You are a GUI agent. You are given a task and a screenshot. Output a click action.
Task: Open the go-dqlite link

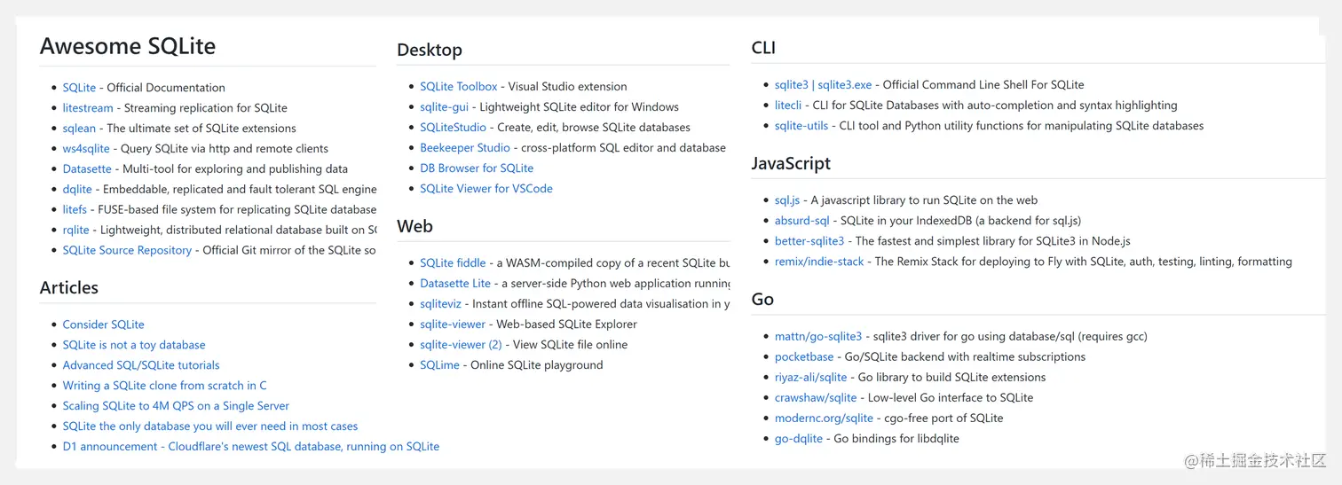click(x=799, y=439)
